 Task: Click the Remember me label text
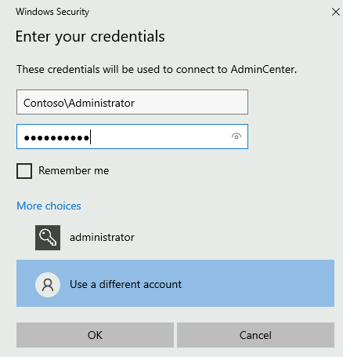pyautogui.click(x=74, y=170)
